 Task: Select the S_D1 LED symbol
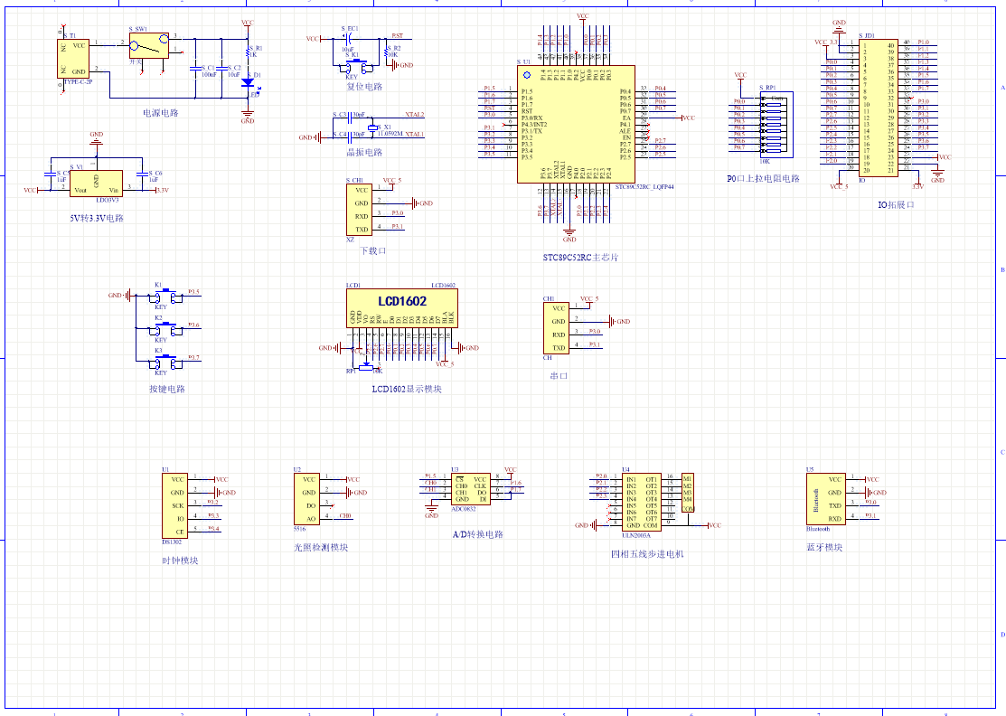(x=248, y=82)
